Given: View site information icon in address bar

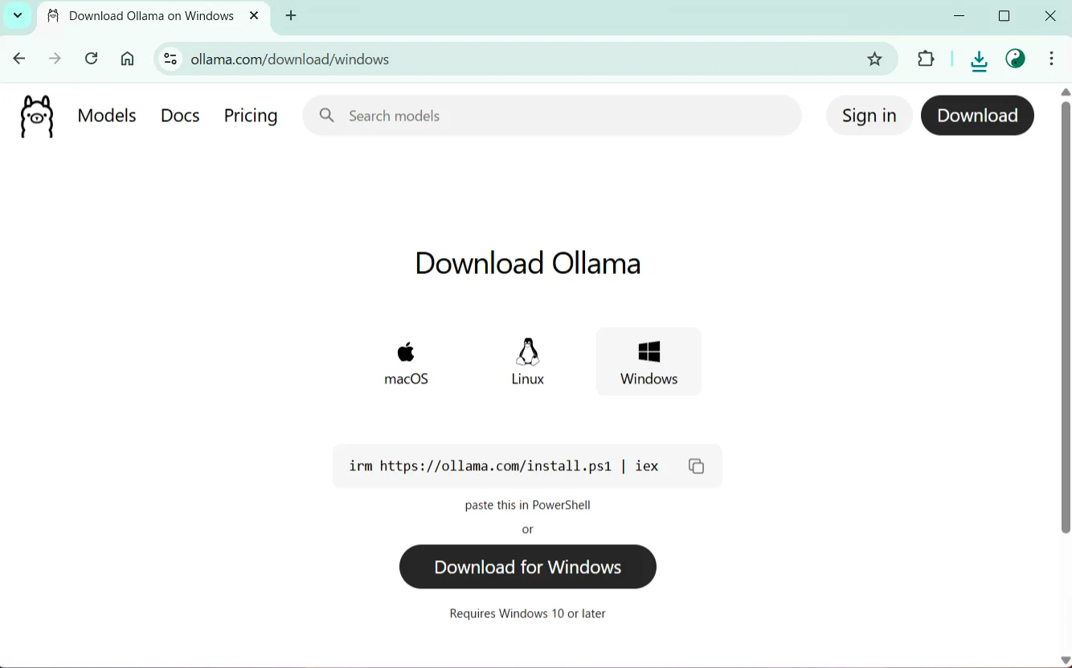Looking at the screenshot, I should coord(170,59).
